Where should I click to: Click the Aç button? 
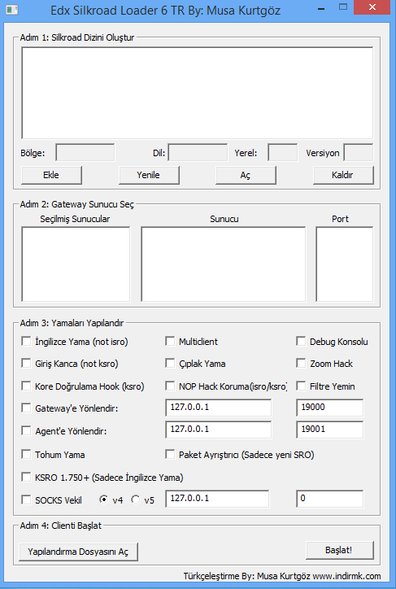pyautogui.click(x=246, y=175)
